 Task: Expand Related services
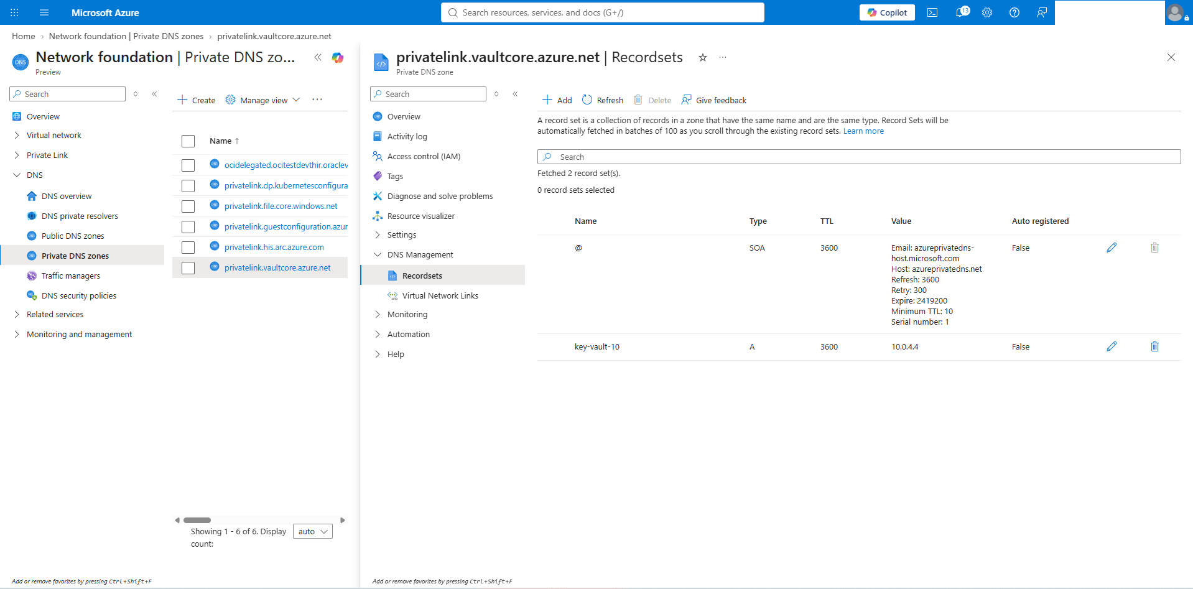coord(17,314)
